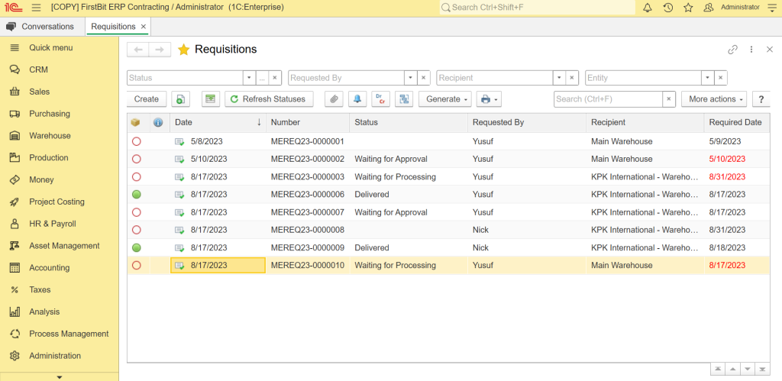The width and height of the screenshot is (782, 381).
Task: Sort by the Date column header
Action: pyautogui.click(x=218, y=122)
